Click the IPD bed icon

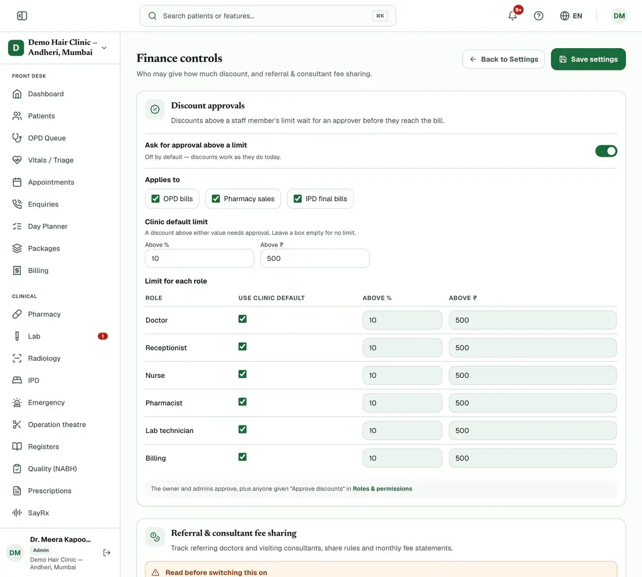point(17,381)
